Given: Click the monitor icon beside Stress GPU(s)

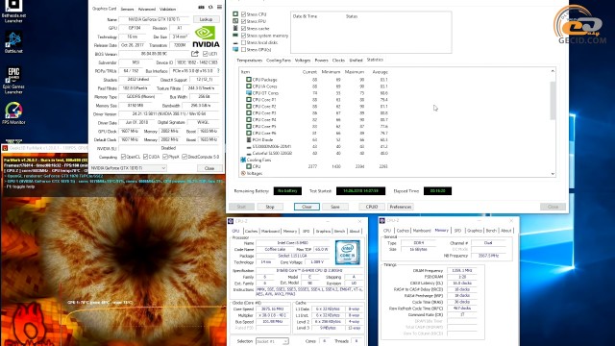Looking at the screenshot, I should point(235,49).
